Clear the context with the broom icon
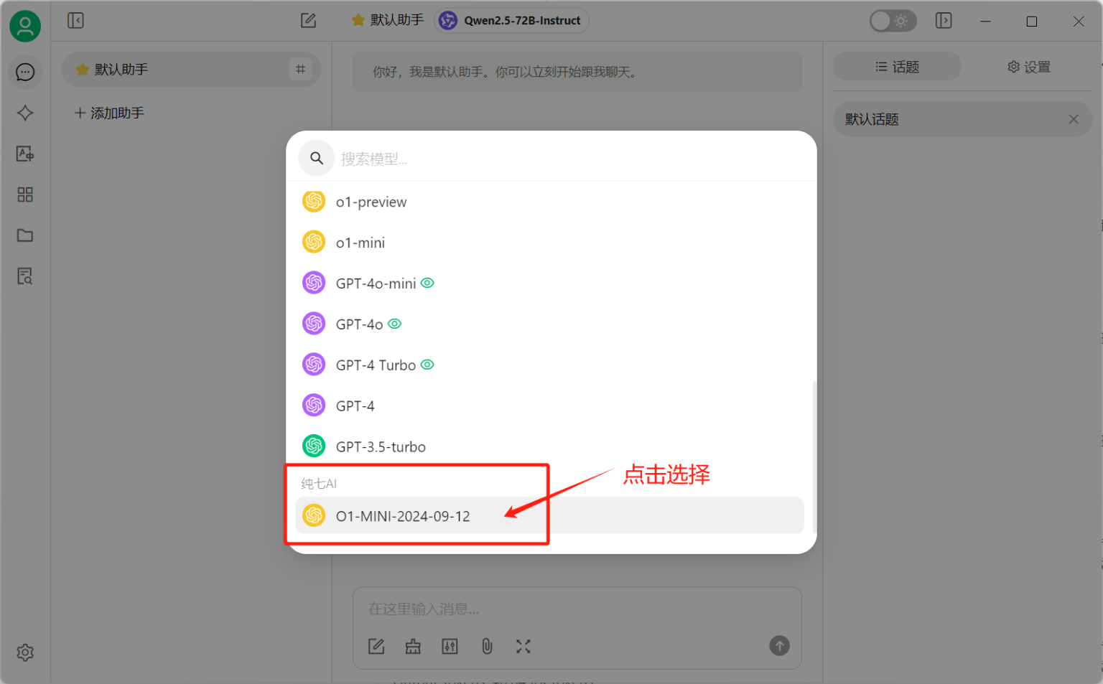The image size is (1103, 684). pyautogui.click(x=413, y=646)
